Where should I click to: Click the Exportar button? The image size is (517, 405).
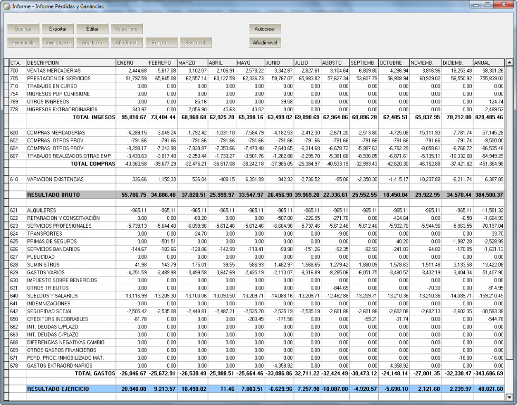tap(58, 28)
